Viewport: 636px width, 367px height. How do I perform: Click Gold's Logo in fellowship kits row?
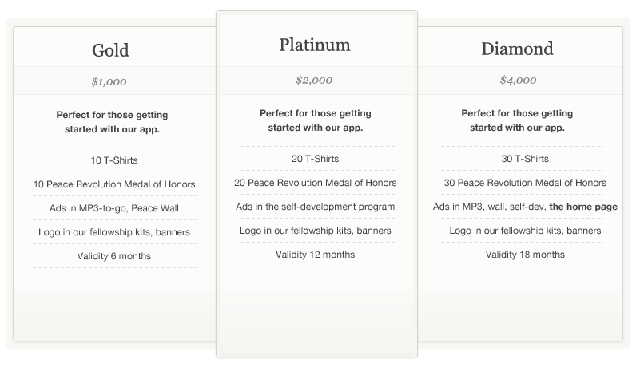click(x=114, y=231)
